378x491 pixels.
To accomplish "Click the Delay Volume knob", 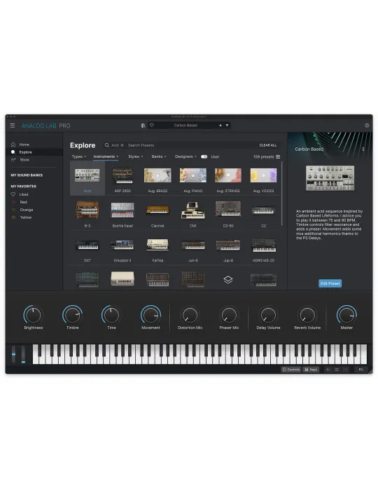I will click(x=268, y=315).
